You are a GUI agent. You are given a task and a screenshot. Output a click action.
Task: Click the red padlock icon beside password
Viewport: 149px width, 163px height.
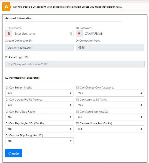click(x=79, y=33)
